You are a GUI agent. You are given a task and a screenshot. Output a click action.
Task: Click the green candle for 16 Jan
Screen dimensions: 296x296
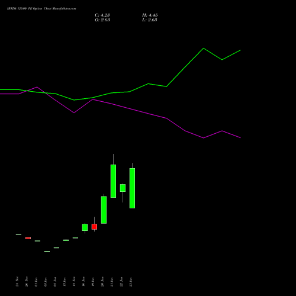click(x=85, y=227)
